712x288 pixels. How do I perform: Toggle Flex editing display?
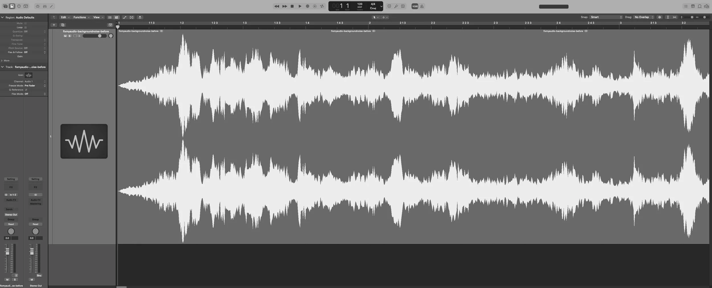pyautogui.click(x=132, y=17)
